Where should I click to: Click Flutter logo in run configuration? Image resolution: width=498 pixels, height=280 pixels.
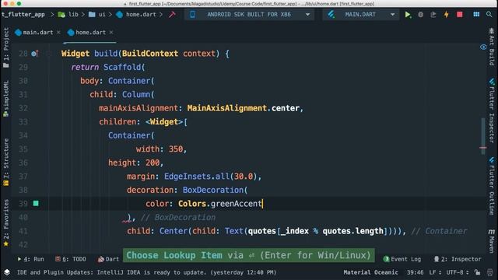pos(331,15)
